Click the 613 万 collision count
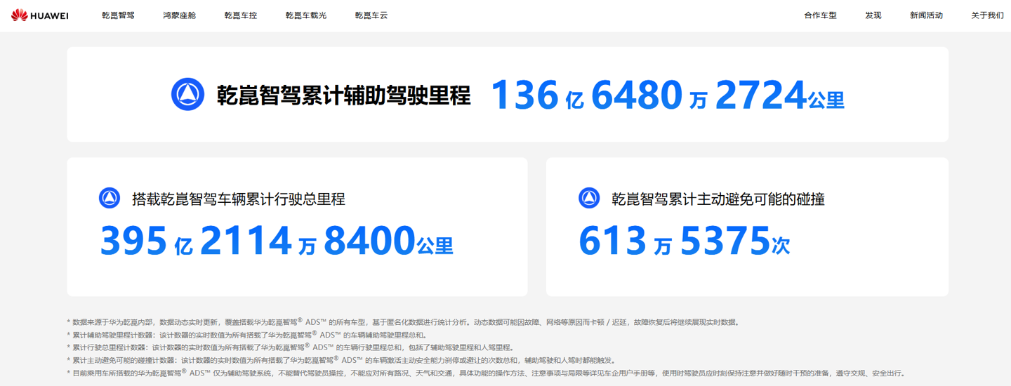Screen dimensions: 1011x386 click(626, 241)
